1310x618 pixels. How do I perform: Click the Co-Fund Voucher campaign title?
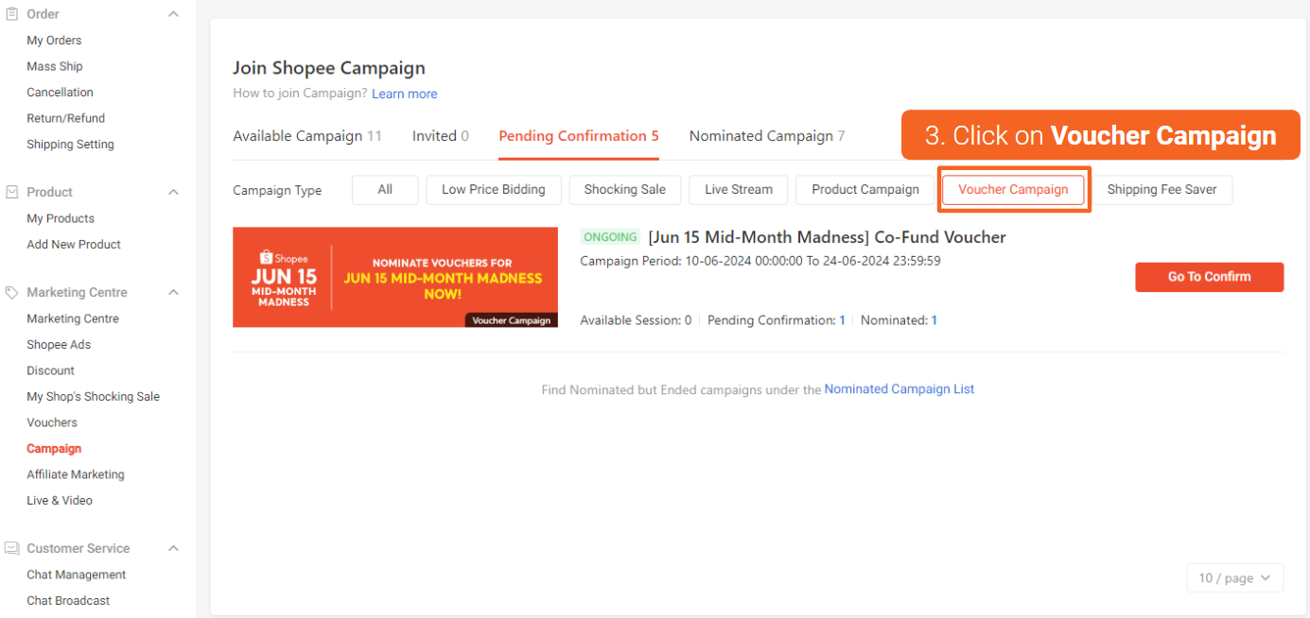click(827, 237)
